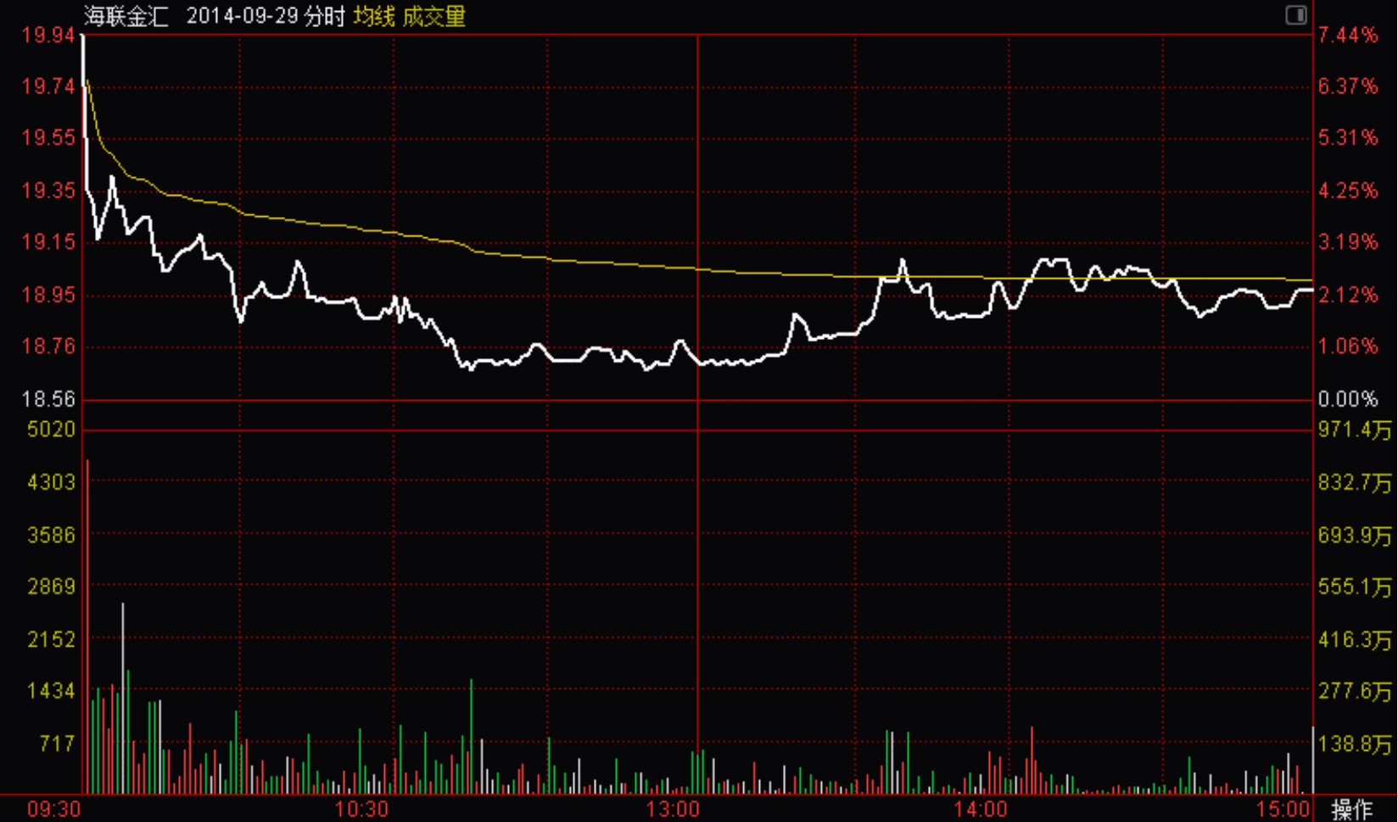Click the 14:00 time axis label
Screen dimensions: 1398x822
point(981,809)
